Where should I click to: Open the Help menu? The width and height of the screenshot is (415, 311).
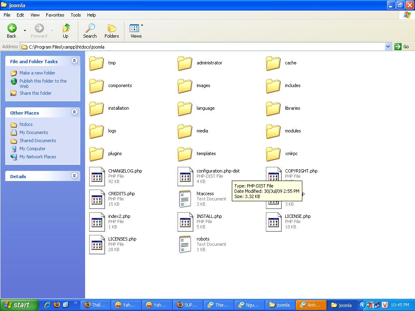(x=92, y=15)
